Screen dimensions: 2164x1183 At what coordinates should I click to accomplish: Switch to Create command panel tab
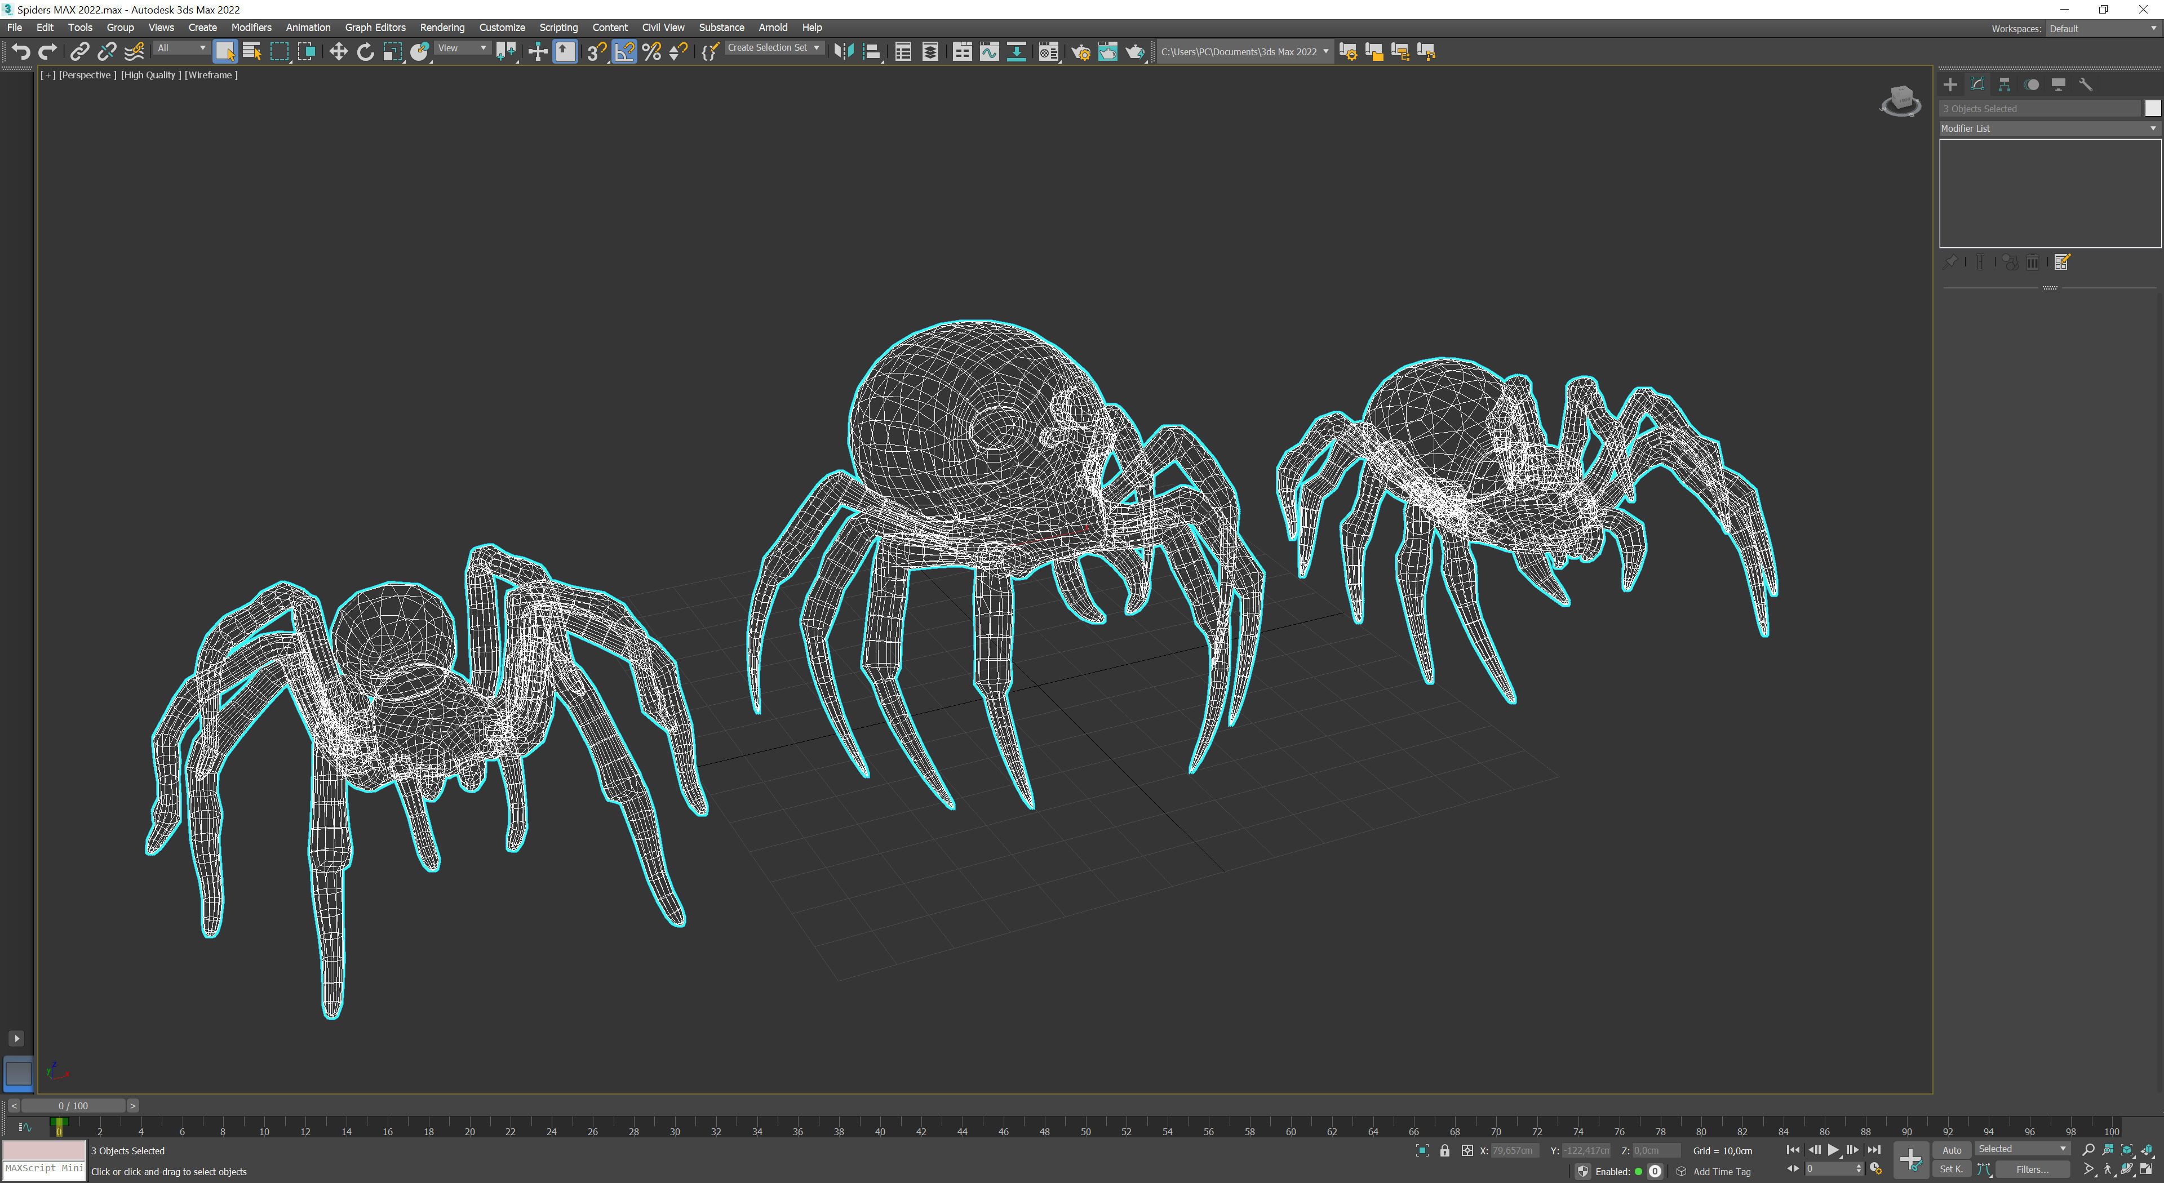pyautogui.click(x=1950, y=85)
